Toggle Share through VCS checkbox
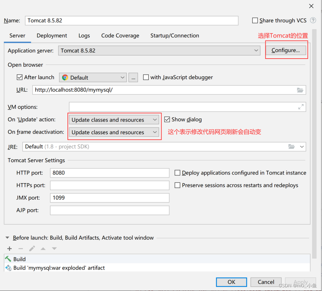 [255, 20]
